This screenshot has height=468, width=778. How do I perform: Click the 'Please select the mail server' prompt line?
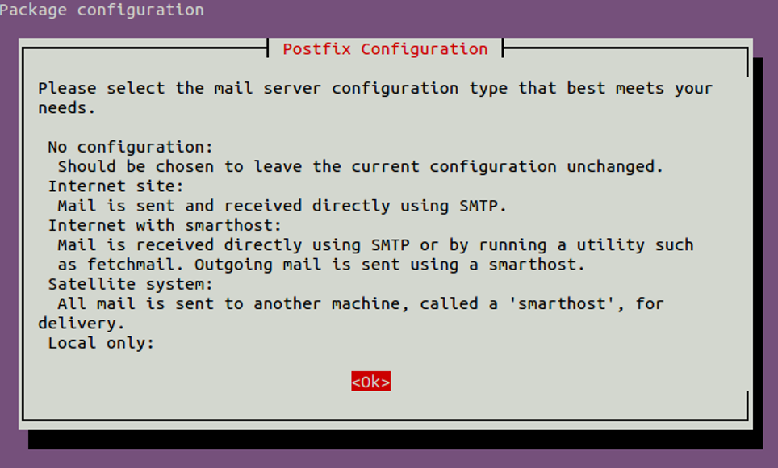pyautogui.click(x=375, y=88)
